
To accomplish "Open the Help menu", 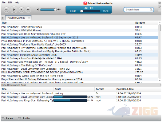I will (17, 2).
